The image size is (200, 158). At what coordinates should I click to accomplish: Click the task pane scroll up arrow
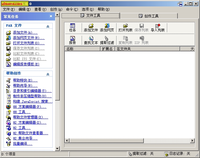tap(57, 15)
